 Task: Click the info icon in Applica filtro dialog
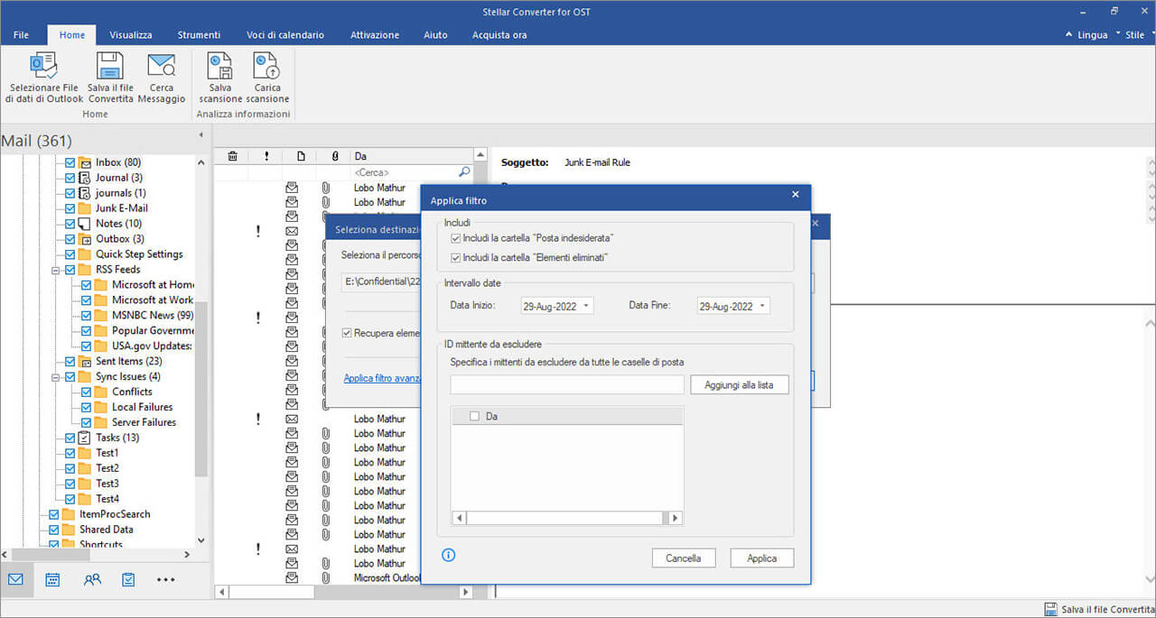(449, 555)
